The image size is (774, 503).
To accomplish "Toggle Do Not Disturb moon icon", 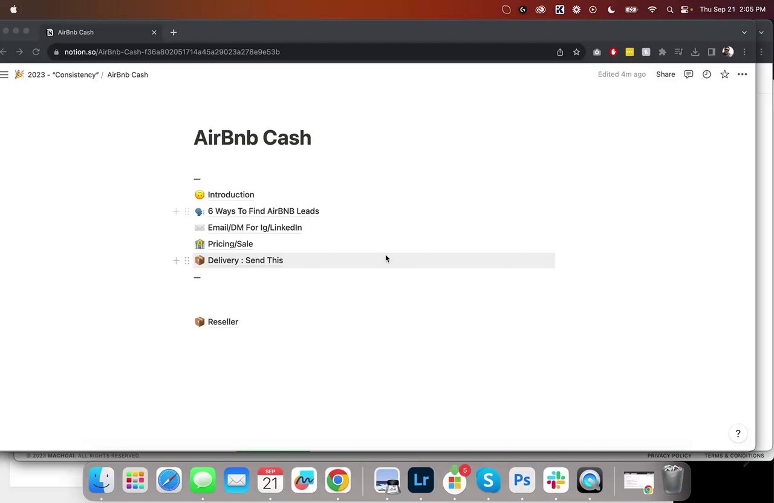I will tap(611, 10).
